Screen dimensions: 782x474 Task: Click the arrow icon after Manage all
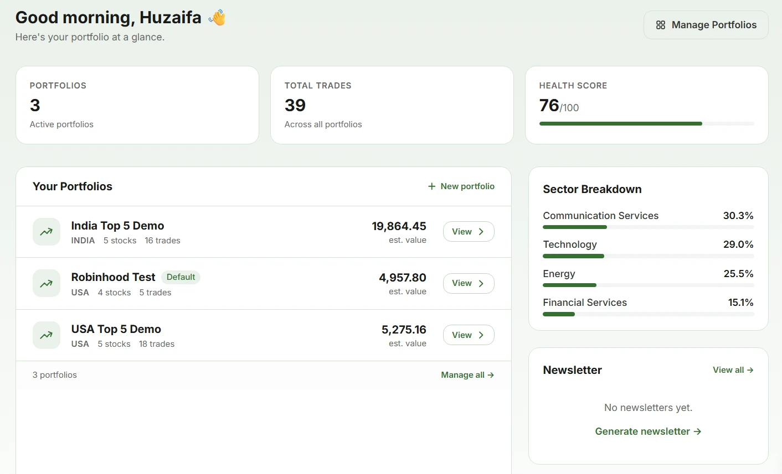pyautogui.click(x=491, y=375)
